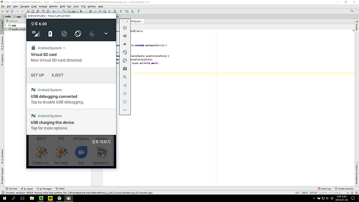This screenshot has width=359, height=202.
Task: Tap the battery quick setting tile
Action: tap(50, 34)
